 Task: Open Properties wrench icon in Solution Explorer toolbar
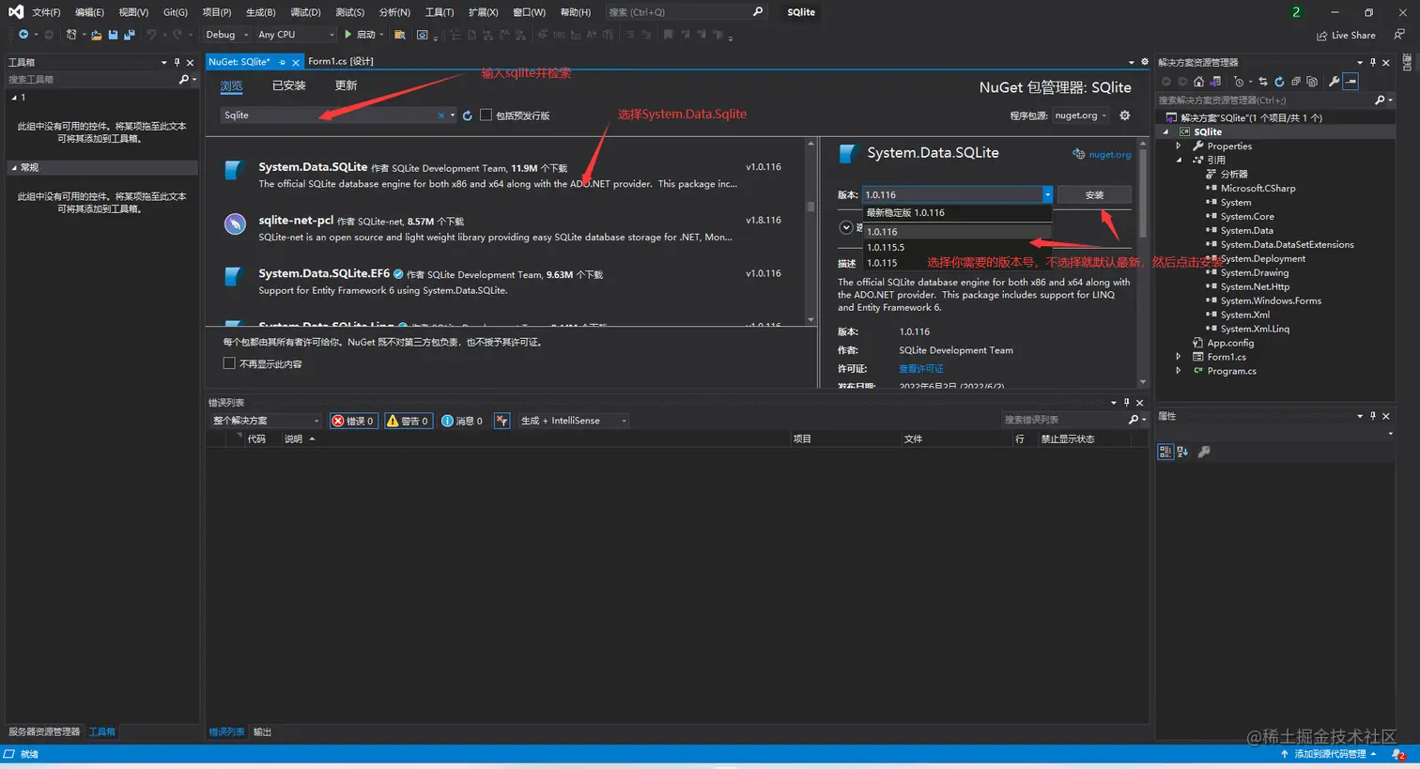click(x=1335, y=82)
